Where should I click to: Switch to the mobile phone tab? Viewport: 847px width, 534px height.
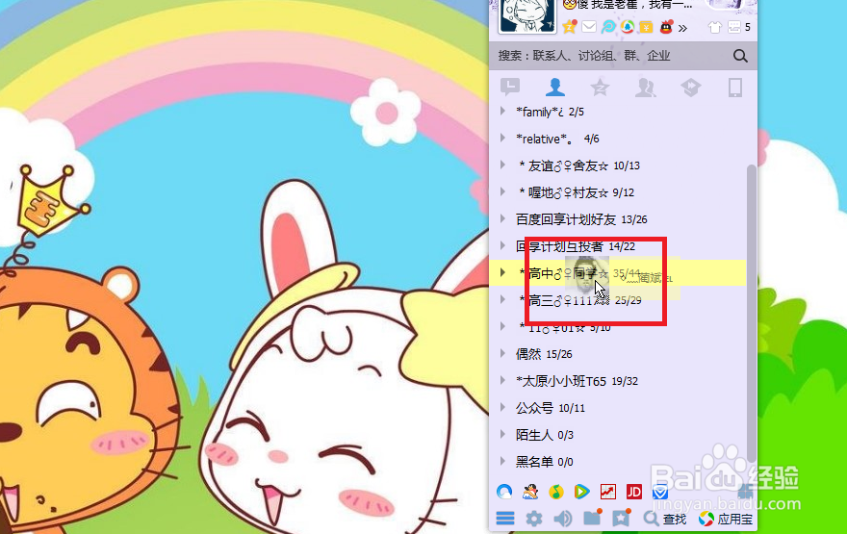click(x=735, y=87)
